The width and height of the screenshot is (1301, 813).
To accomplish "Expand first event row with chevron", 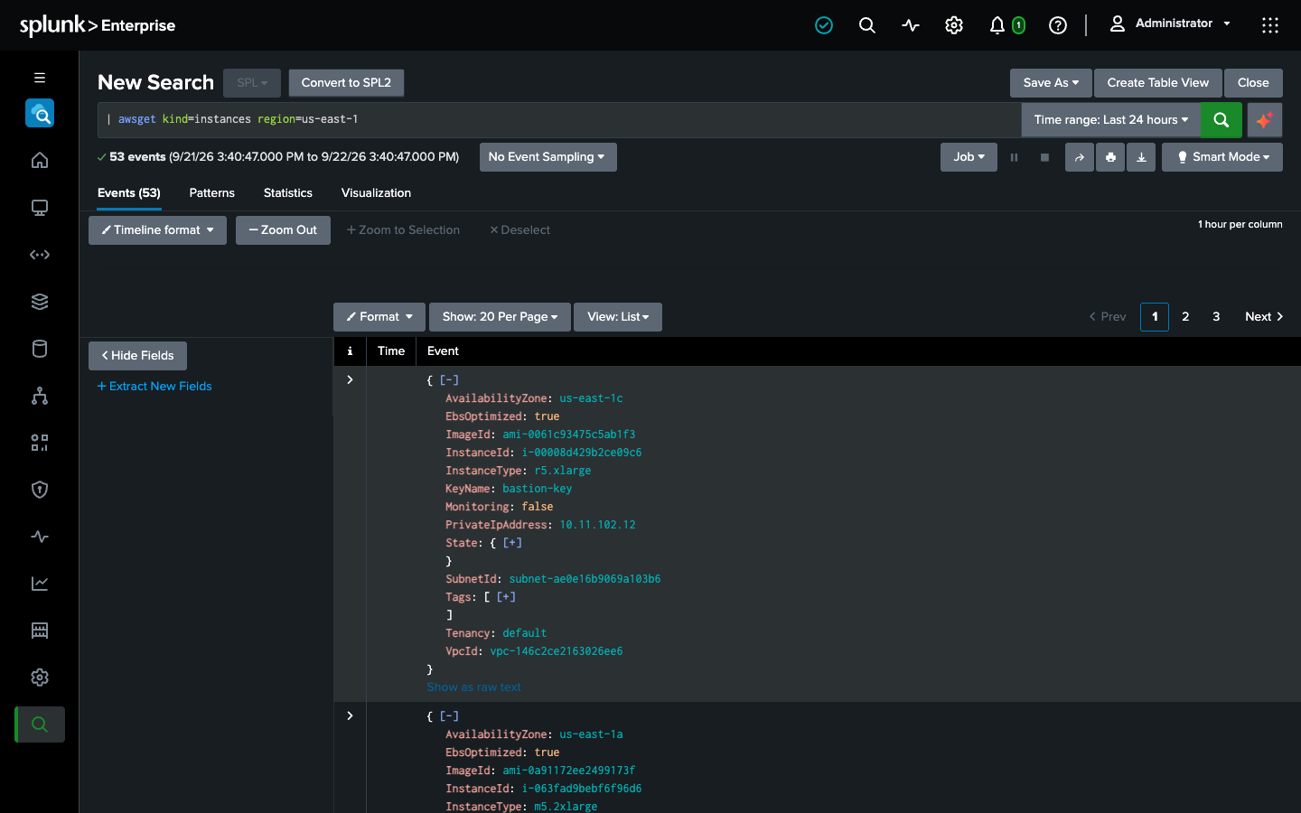I will pyautogui.click(x=350, y=380).
